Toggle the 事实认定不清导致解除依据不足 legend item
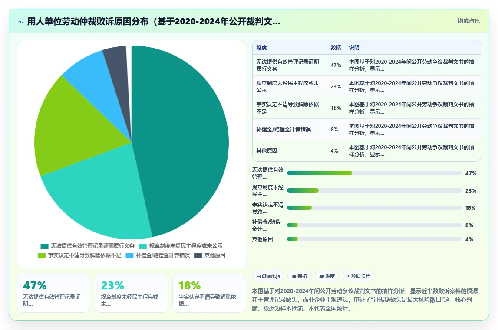Viewport: 498px width, 330px height. coord(79,255)
